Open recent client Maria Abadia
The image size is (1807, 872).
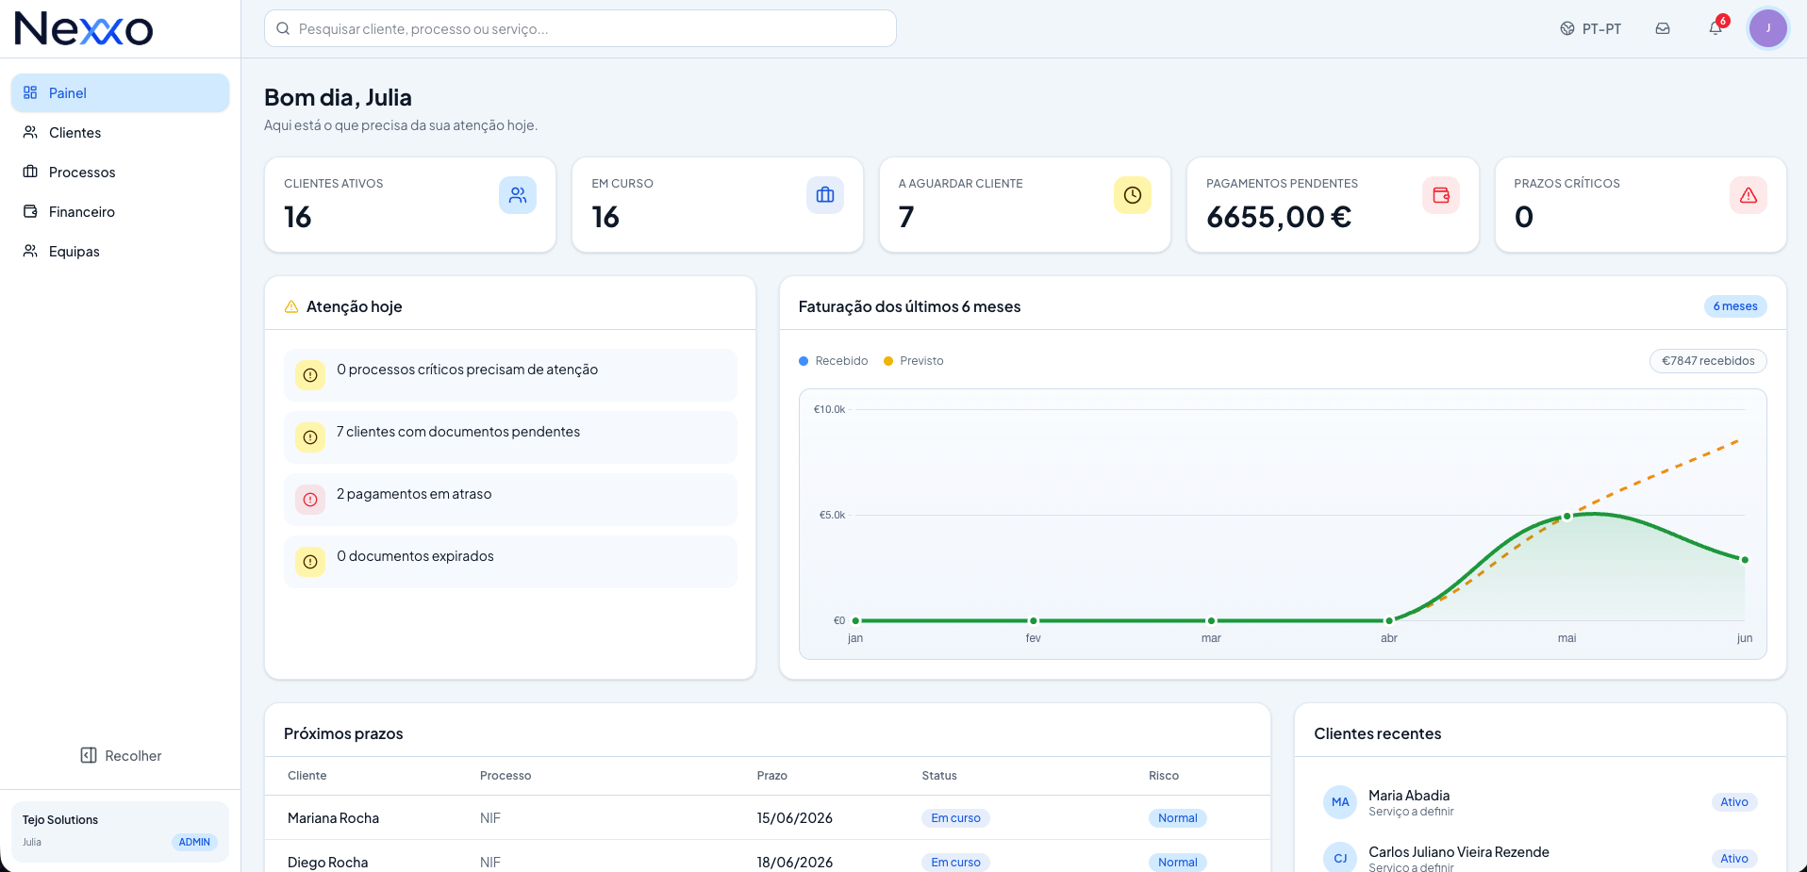pos(1540,802)
